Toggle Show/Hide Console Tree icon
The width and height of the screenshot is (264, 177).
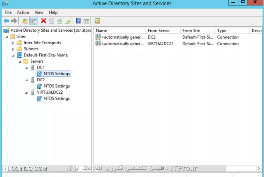[x=33, y=21]
